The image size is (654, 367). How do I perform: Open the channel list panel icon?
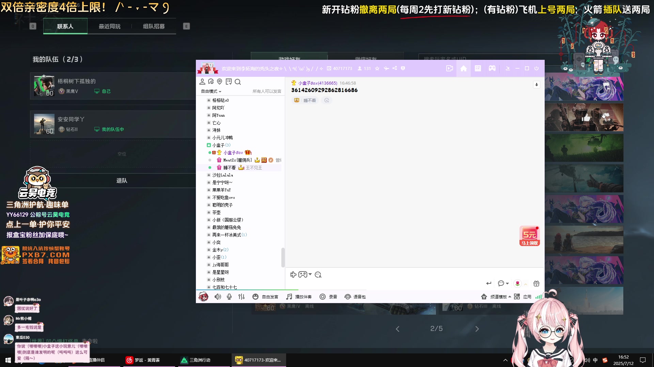(x=478, y=68)
